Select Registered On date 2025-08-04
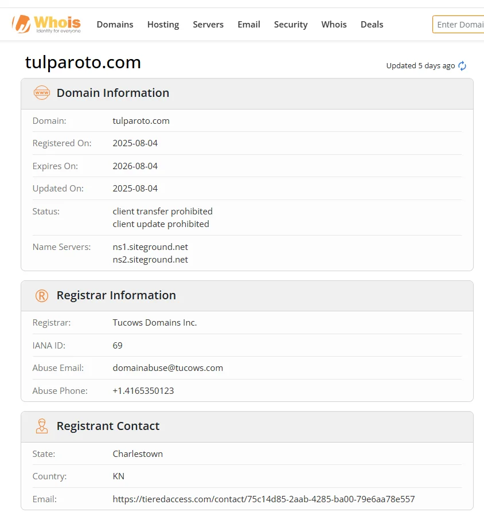Image resolution: width=484 pixels, height=524 pixels. 135,143
